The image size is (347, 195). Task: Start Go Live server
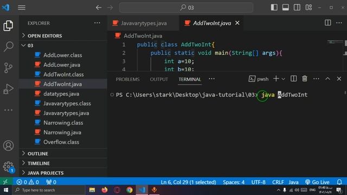click(317, 182)
